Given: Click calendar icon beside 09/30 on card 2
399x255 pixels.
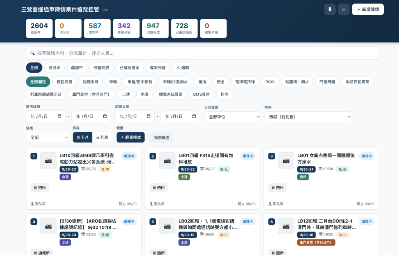Looking at the screenshot, I should [x=202, y=169].
